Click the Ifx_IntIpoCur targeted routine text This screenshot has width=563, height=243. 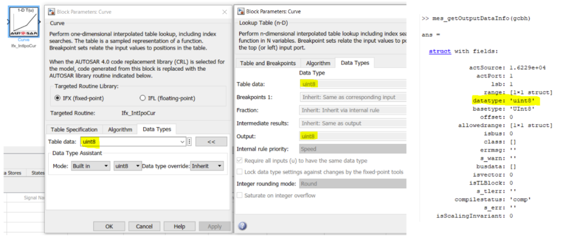138,113
